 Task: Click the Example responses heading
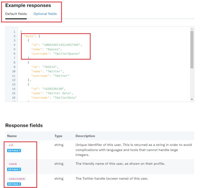[x=28, y=5]
